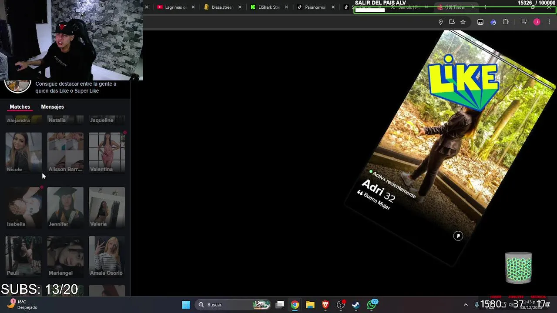Open the Chrome three-dot menu
The height and width of the screenshot is (313, 557).
pos(549,22)
